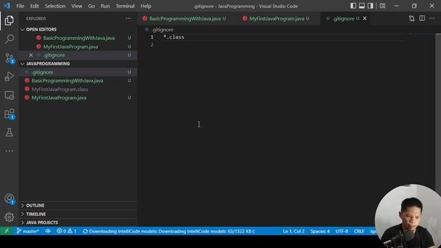Select BasicProgrammingWithJava.java in Open Editors
The height and width of the screenshot is (248, 441).
tap(78, 38)
